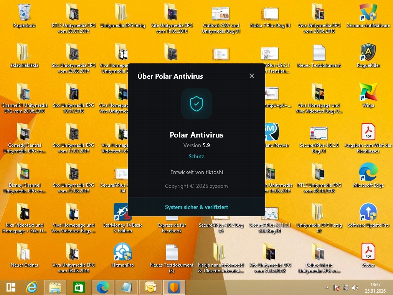The image size is (393, 295).
Task: Select Unitymedia EPG fertig folder
Action: tap(123, 15)
